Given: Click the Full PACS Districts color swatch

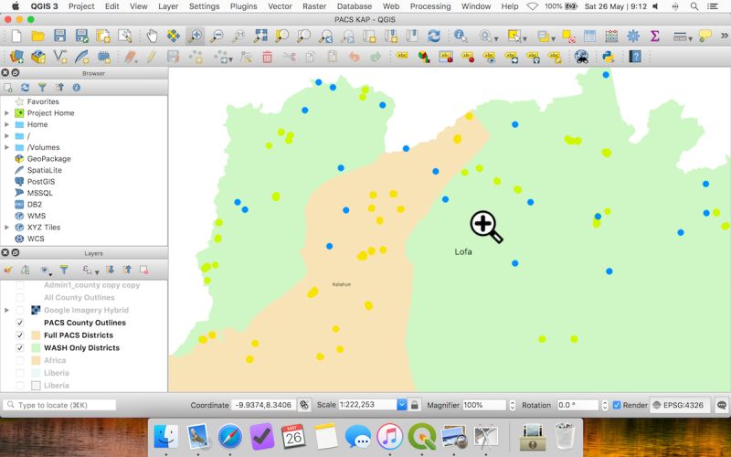Looking at the screenshot, I should 36,335.
